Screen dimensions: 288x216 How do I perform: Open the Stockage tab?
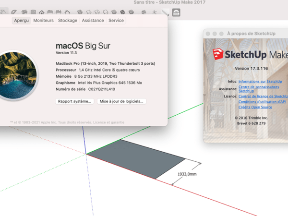(68, 21)
